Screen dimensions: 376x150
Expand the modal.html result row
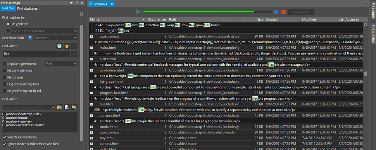tap(91, 126)
